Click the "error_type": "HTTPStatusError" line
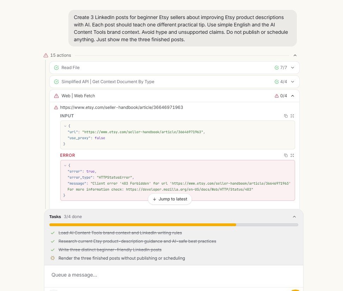 pos(100,178)
